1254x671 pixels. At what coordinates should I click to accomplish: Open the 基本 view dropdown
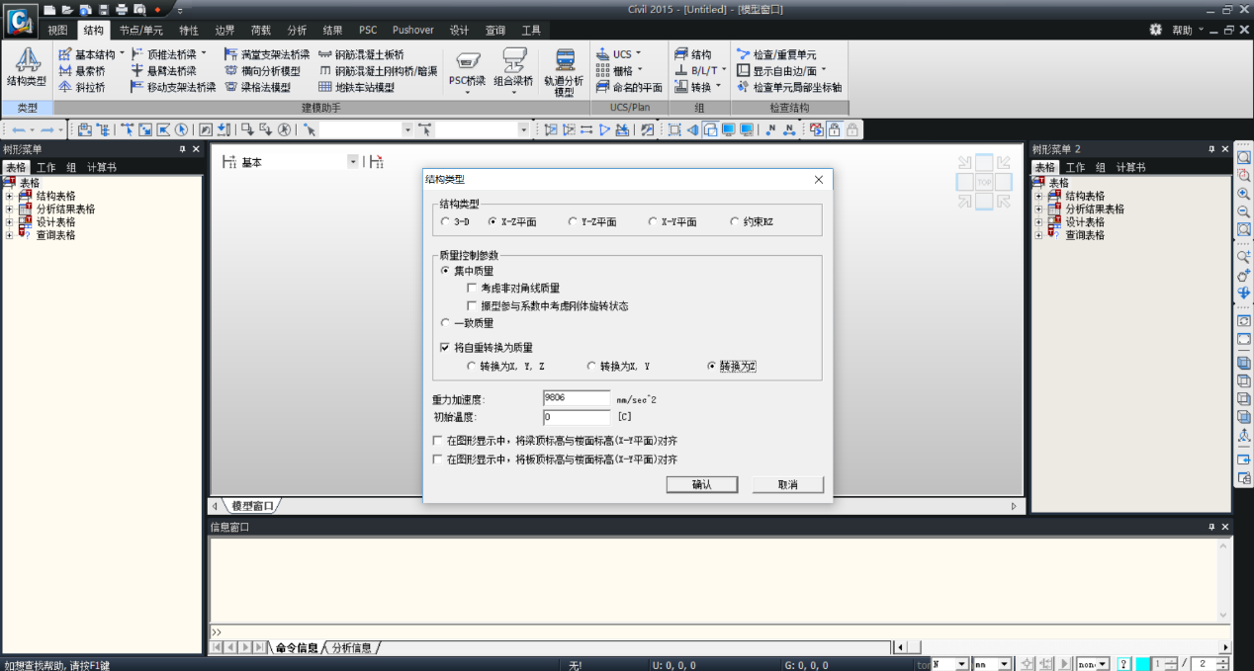353,162
